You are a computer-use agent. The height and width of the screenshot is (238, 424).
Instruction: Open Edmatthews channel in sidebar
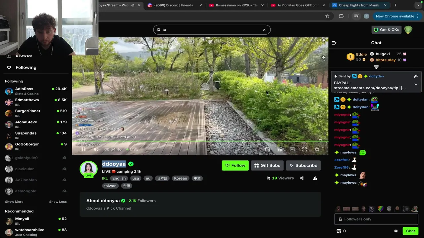click(x=36, y=102)
